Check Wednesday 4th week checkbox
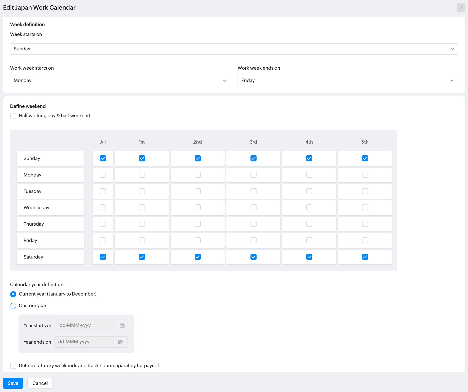This screenshot has height=392, width=468. 309,207
